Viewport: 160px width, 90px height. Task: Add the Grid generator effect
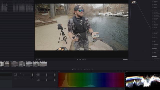[154, 35]
